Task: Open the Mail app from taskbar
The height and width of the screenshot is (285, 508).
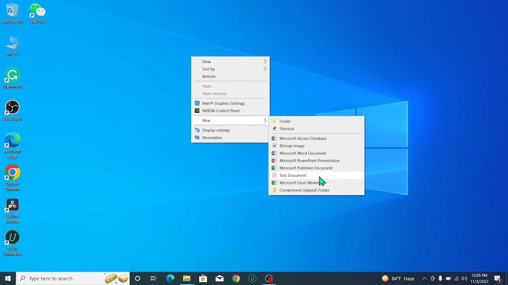Action: point(219,278)
